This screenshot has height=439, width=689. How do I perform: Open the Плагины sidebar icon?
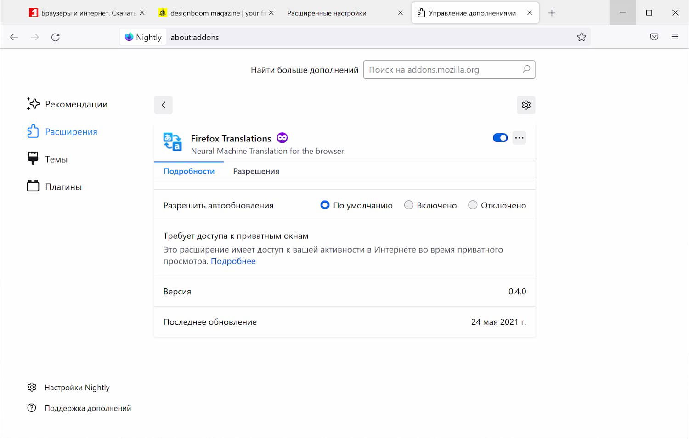coord(32,186)
